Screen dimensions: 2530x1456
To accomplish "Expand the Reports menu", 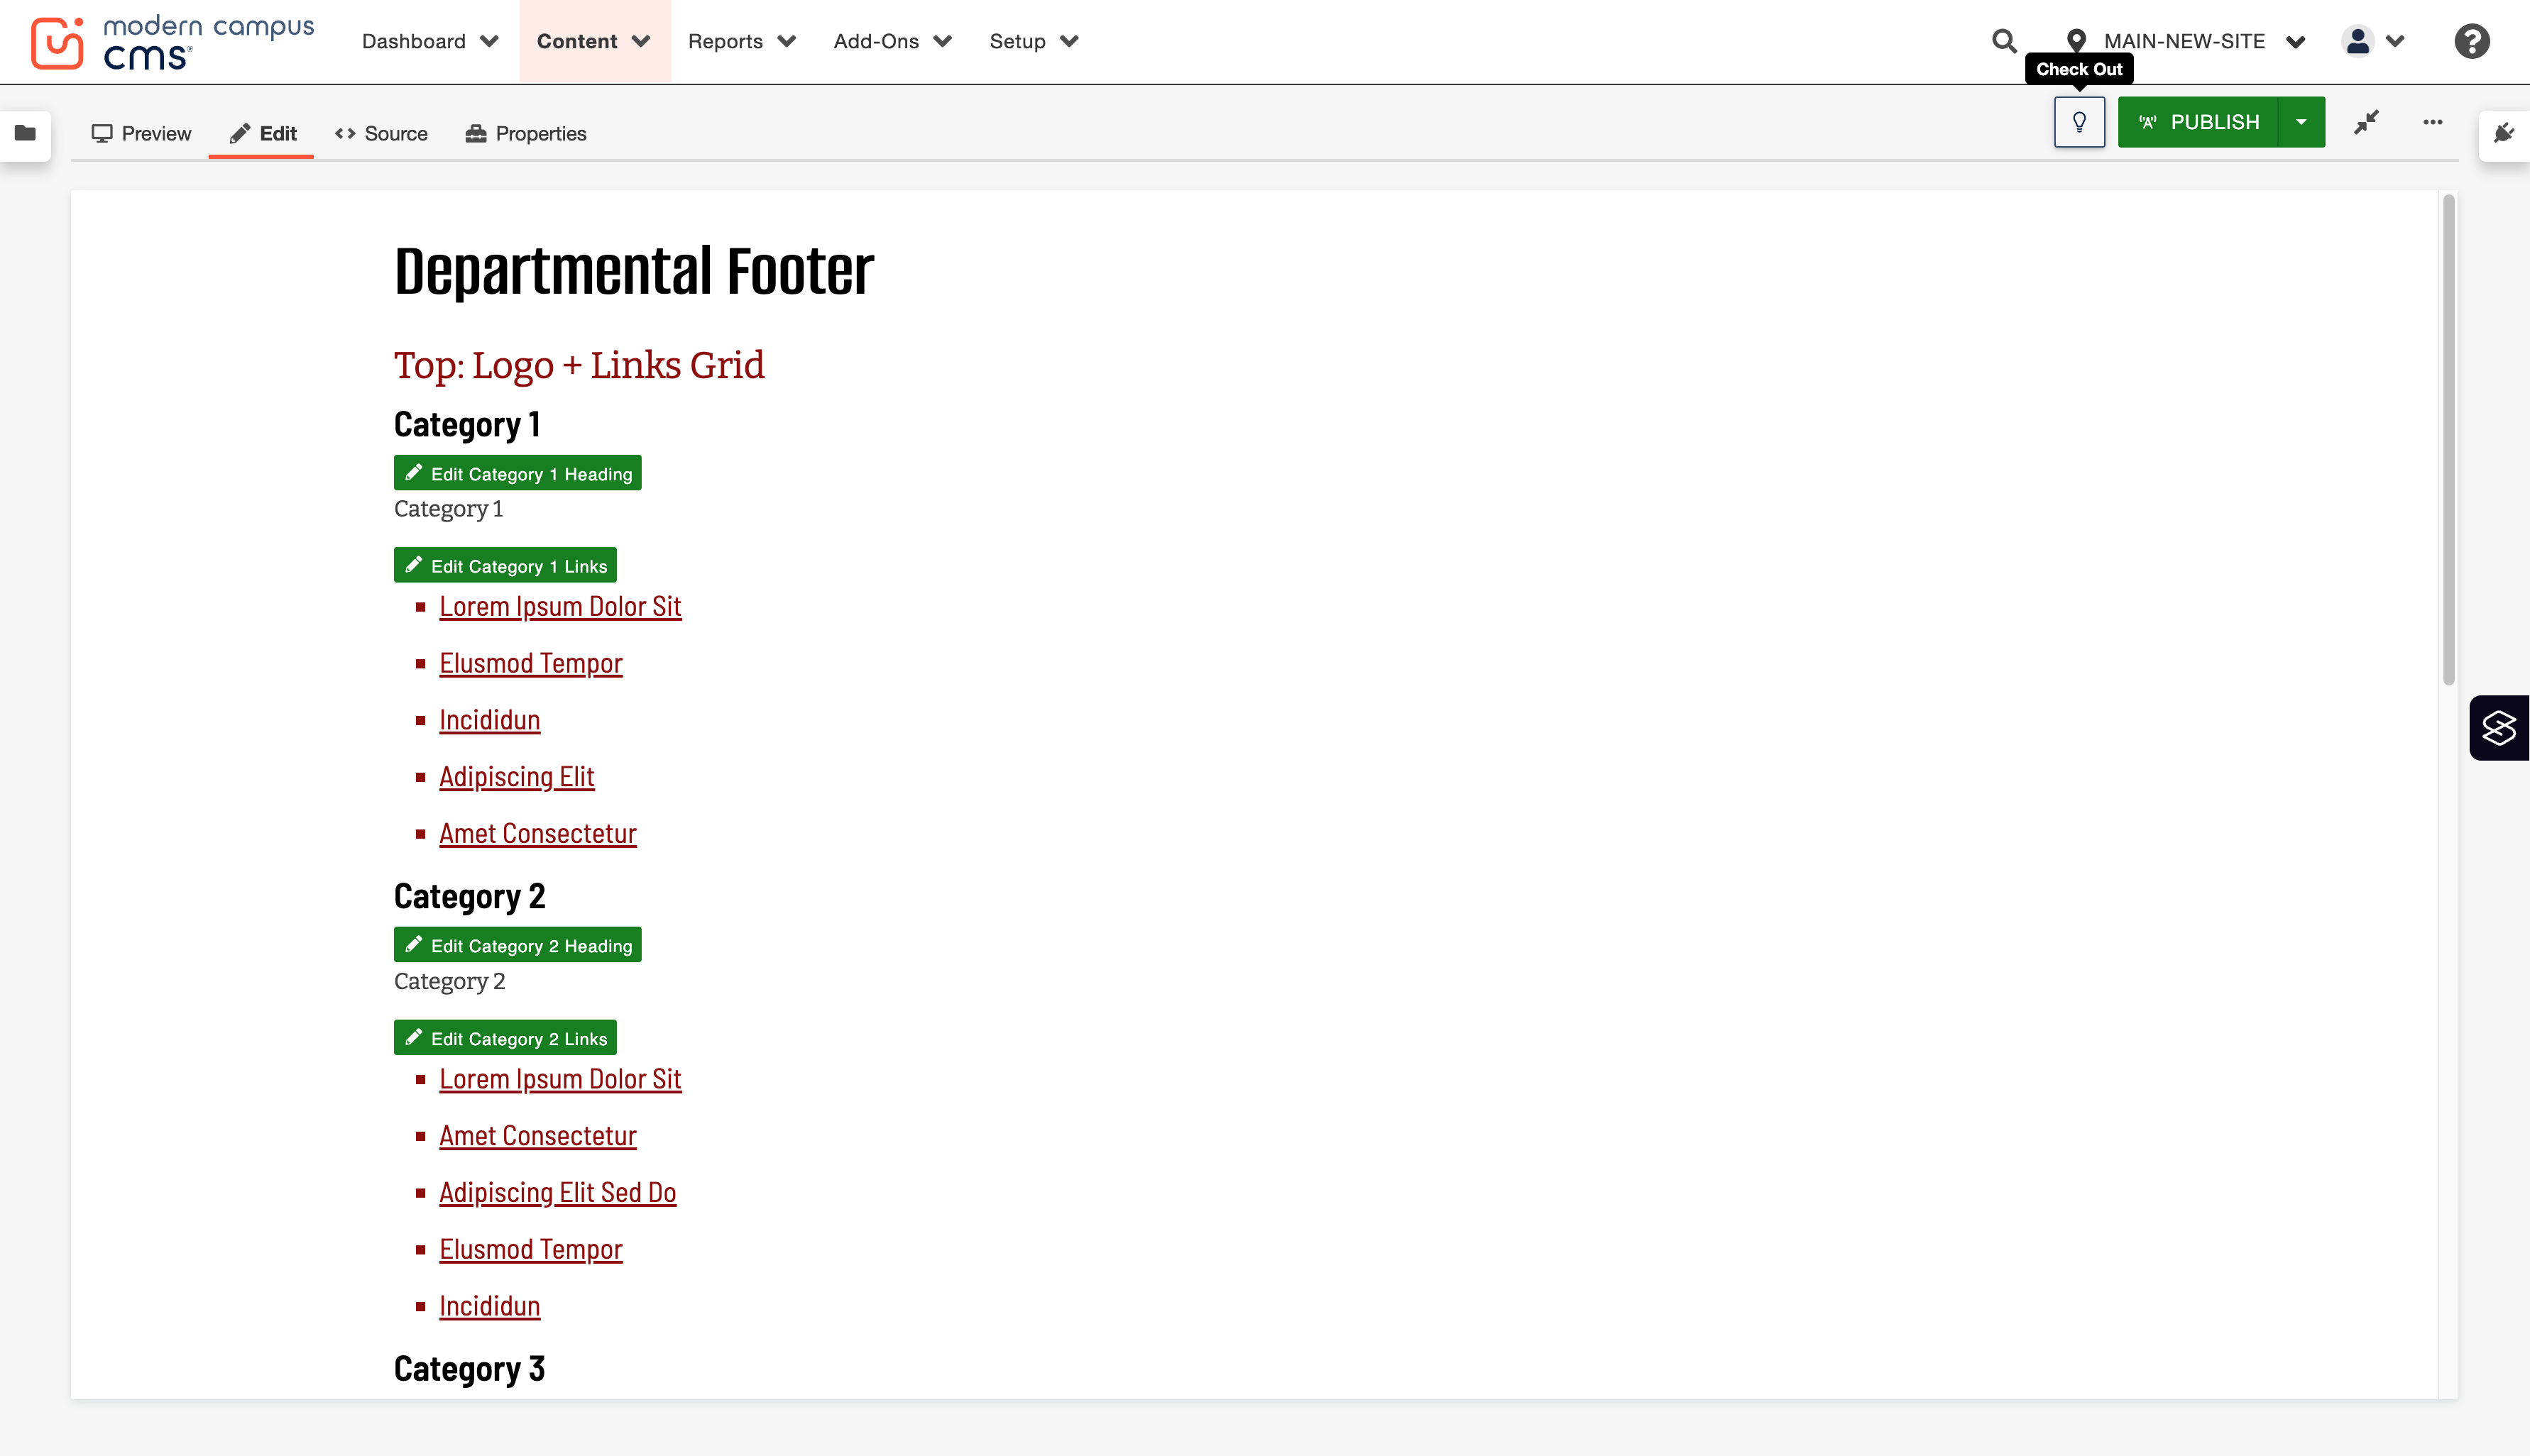I will (741, 41).
